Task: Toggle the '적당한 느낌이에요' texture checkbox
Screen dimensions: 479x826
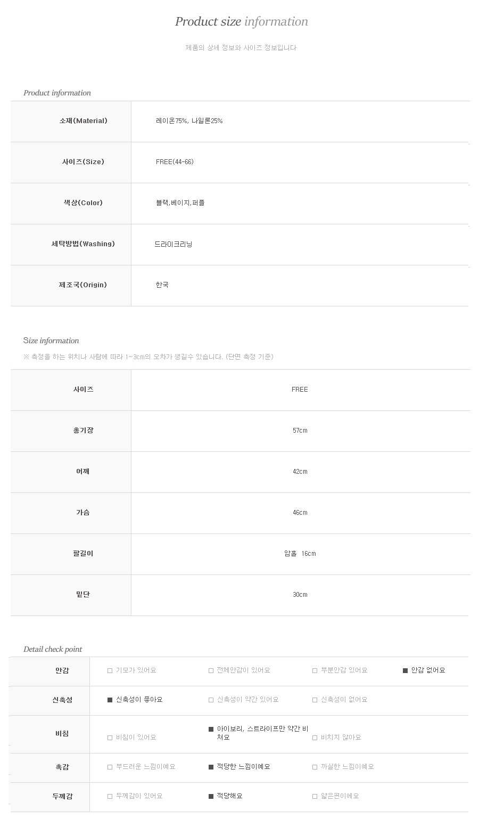Action: [211, 767]
